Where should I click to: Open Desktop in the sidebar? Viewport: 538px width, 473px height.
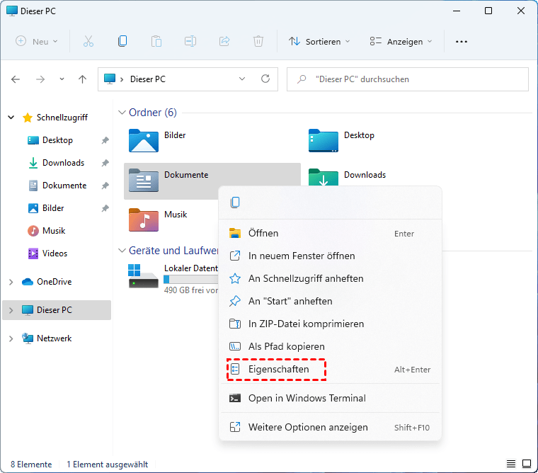(57, 140)
